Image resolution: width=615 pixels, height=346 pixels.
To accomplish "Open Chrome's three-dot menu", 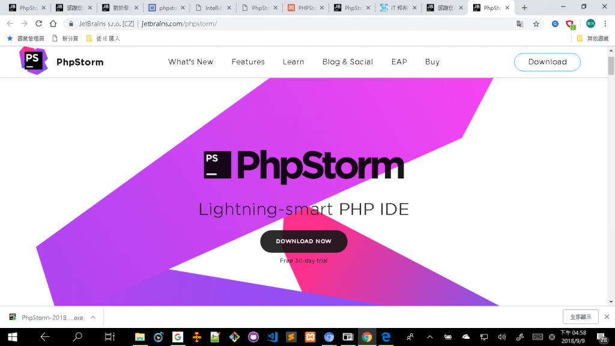I will pos(605,24).
